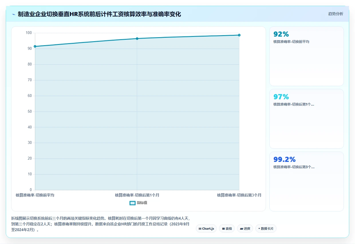Select the 数据卡片 tag chip
The width and height of the screenshot is (355, 244).
click(x=266, y=229)
